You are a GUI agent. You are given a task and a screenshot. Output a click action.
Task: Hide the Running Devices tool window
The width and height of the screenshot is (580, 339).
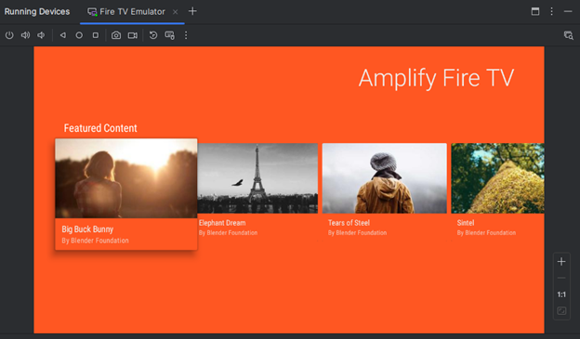tap(568, 11)
